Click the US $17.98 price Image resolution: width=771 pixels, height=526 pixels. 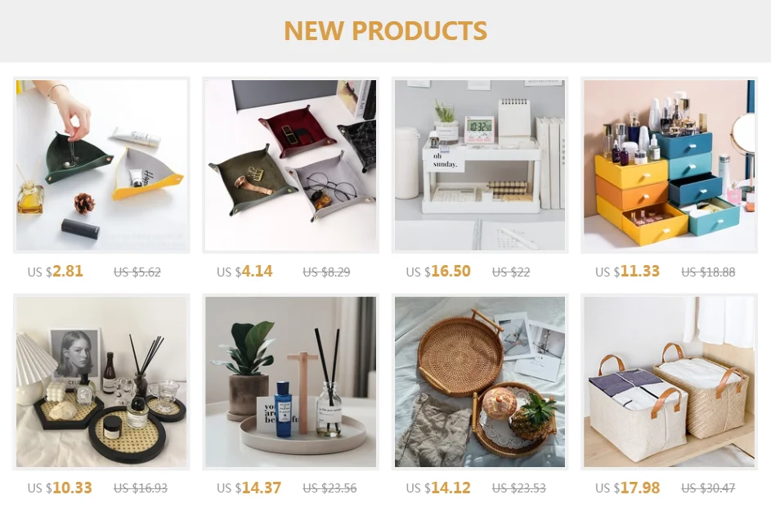click(x=627, y=488)
